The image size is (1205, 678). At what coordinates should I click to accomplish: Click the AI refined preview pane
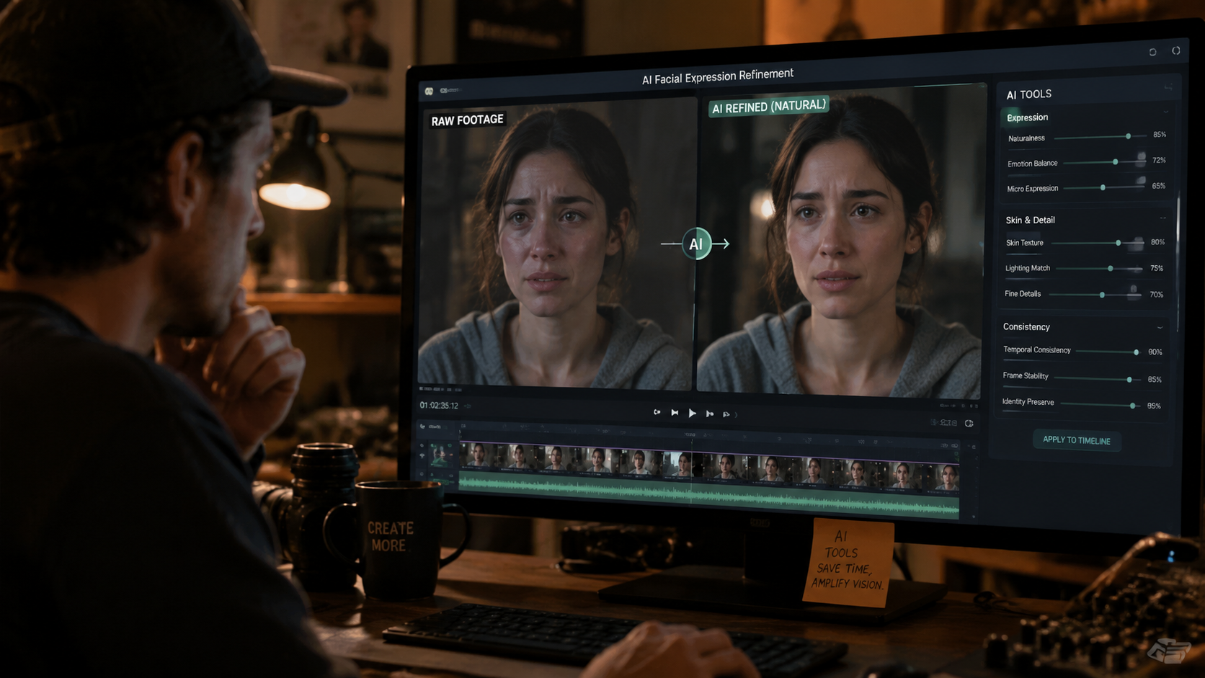(840, 241)
